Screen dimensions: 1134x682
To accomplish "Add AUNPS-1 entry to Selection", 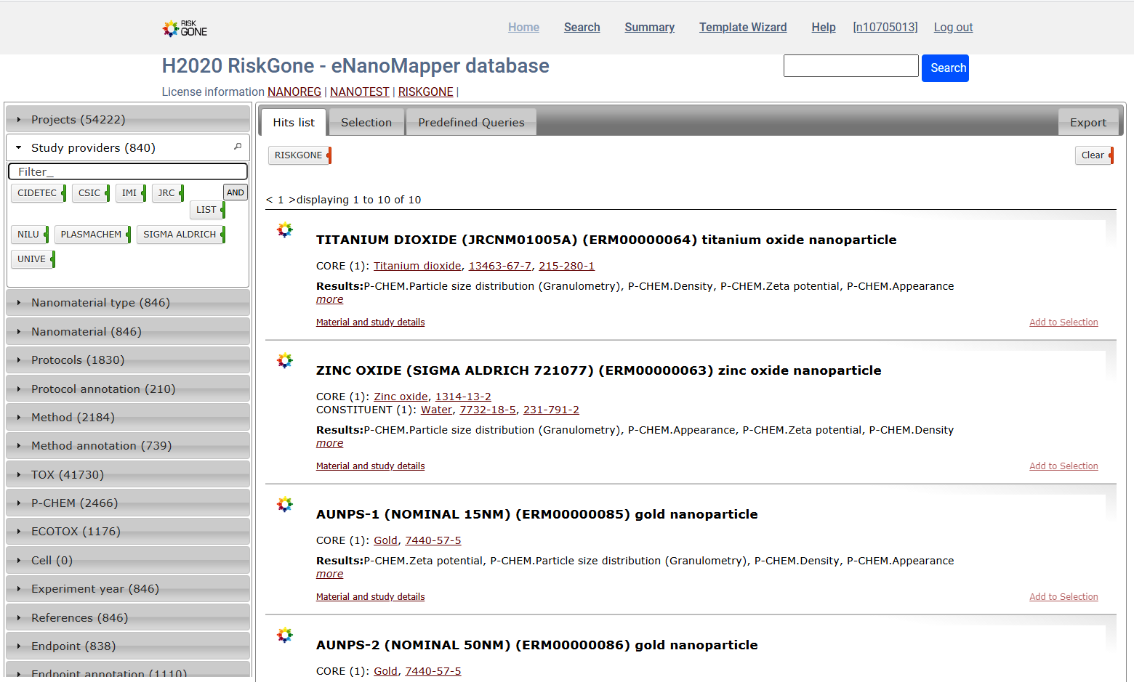I will [x=1063, y=597].
